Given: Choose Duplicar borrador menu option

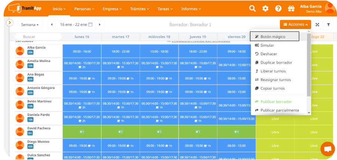Looking at the screenshot, I should click(x=276, y=63).
